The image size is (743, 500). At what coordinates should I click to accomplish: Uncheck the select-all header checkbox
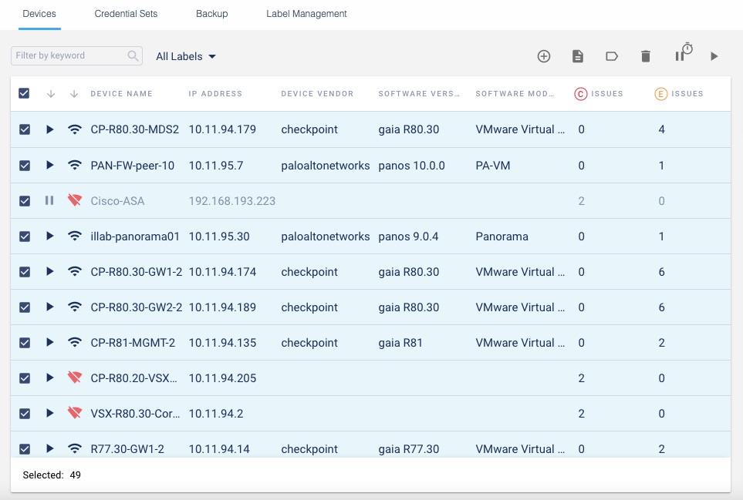[24, 93]
